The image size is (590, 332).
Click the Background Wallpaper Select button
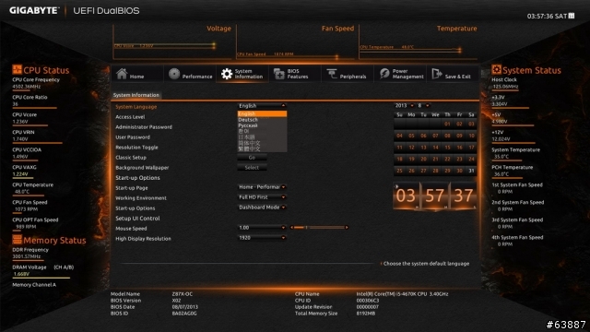pos(252,168)
